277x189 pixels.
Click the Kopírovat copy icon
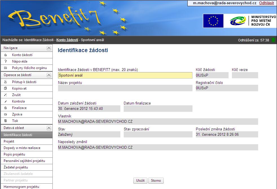5,88
